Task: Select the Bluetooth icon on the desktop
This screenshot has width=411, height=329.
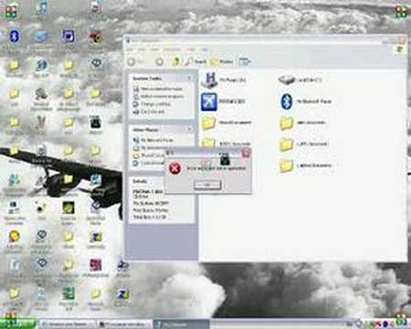Action: click(14, 37)
